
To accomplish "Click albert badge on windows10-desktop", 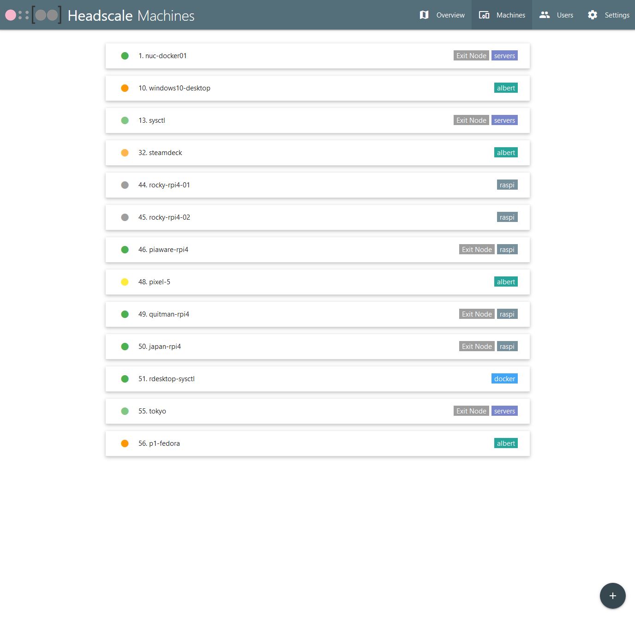I will pos(506,88).
